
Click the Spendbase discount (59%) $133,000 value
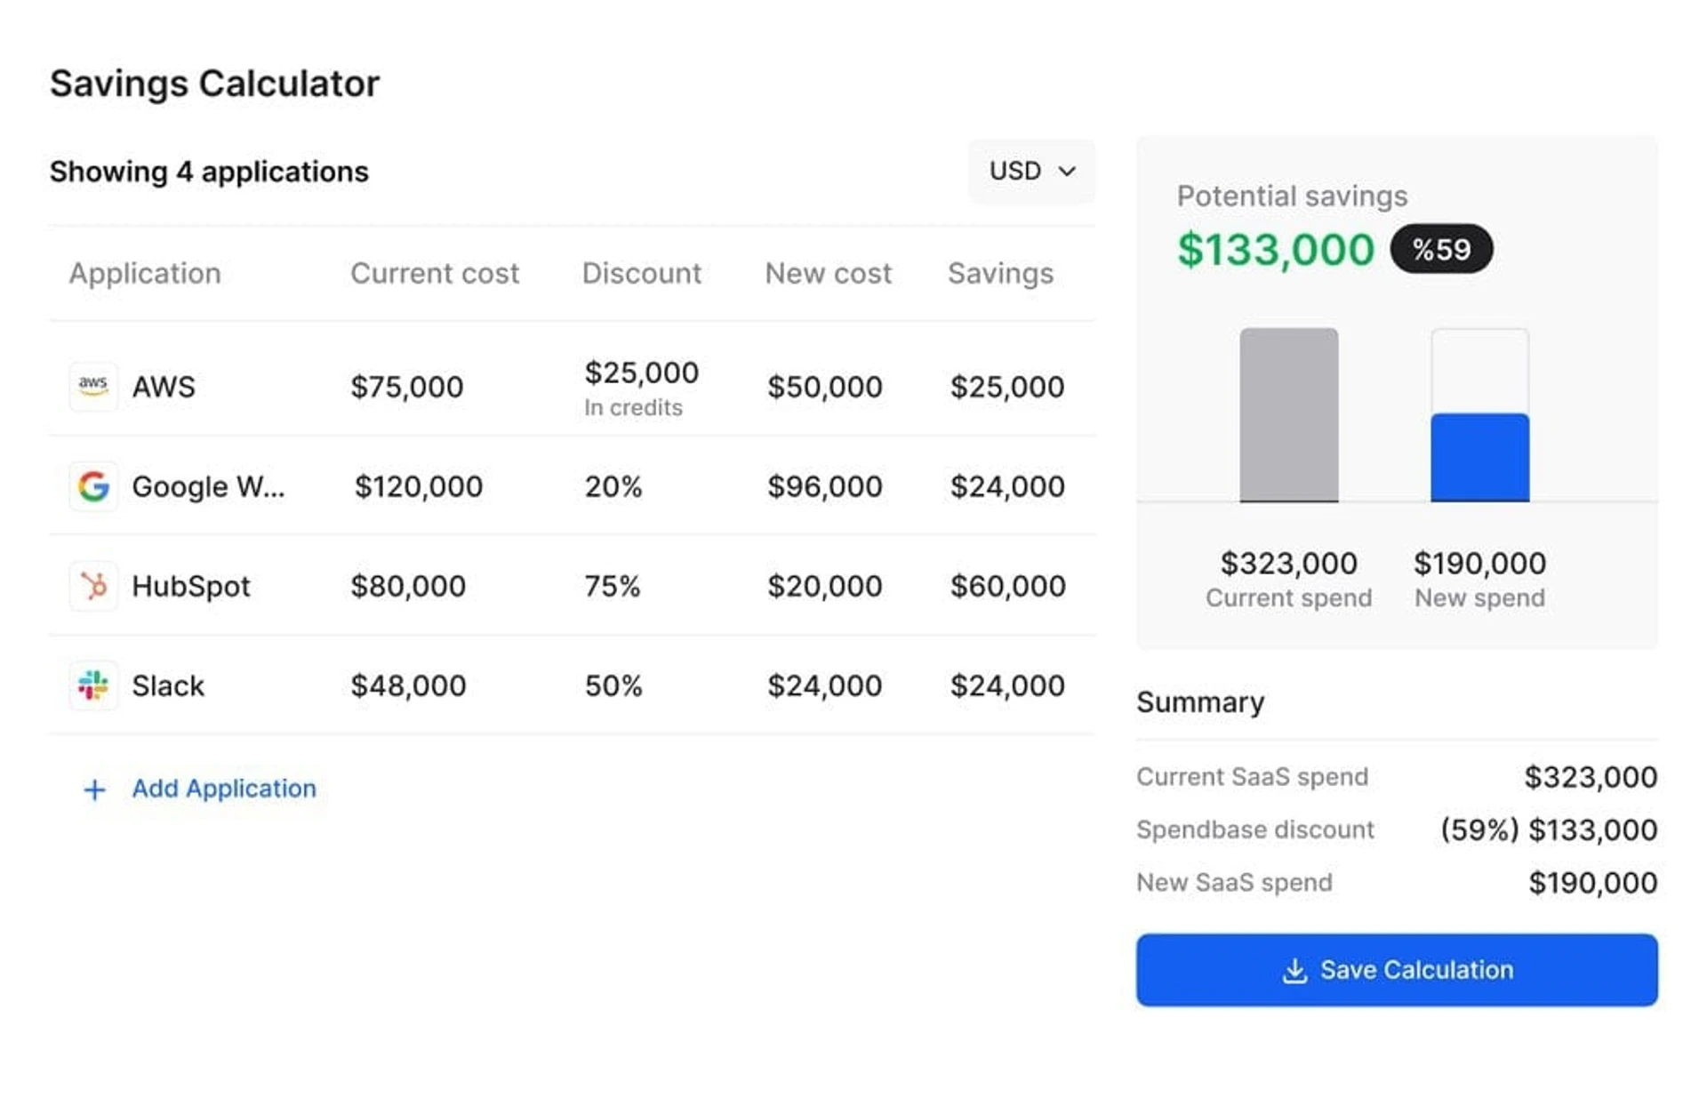pyautogui.click(x=1549, y=830)
